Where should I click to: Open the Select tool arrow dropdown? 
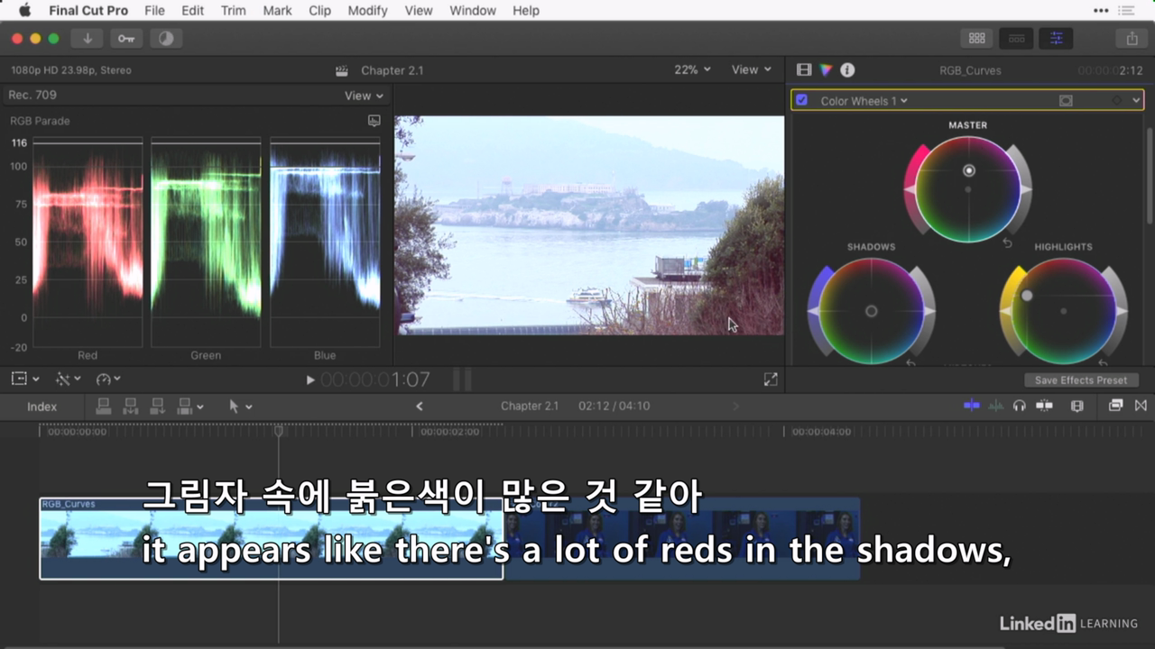pyautogui.click(x=240, y=407)
